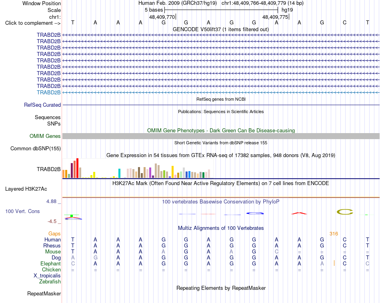Open the 100 Vert. Cons track label

tap(22, 211)
